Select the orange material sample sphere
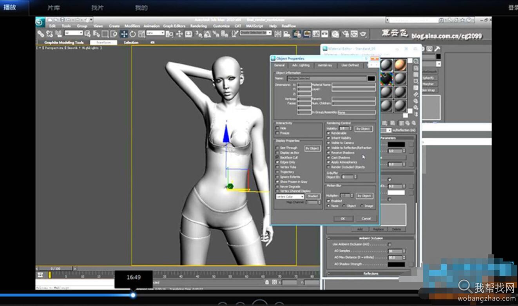The height and width of the screenshot is (306, 518). (400, 65)
